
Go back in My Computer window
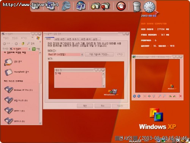coord(4,43)
